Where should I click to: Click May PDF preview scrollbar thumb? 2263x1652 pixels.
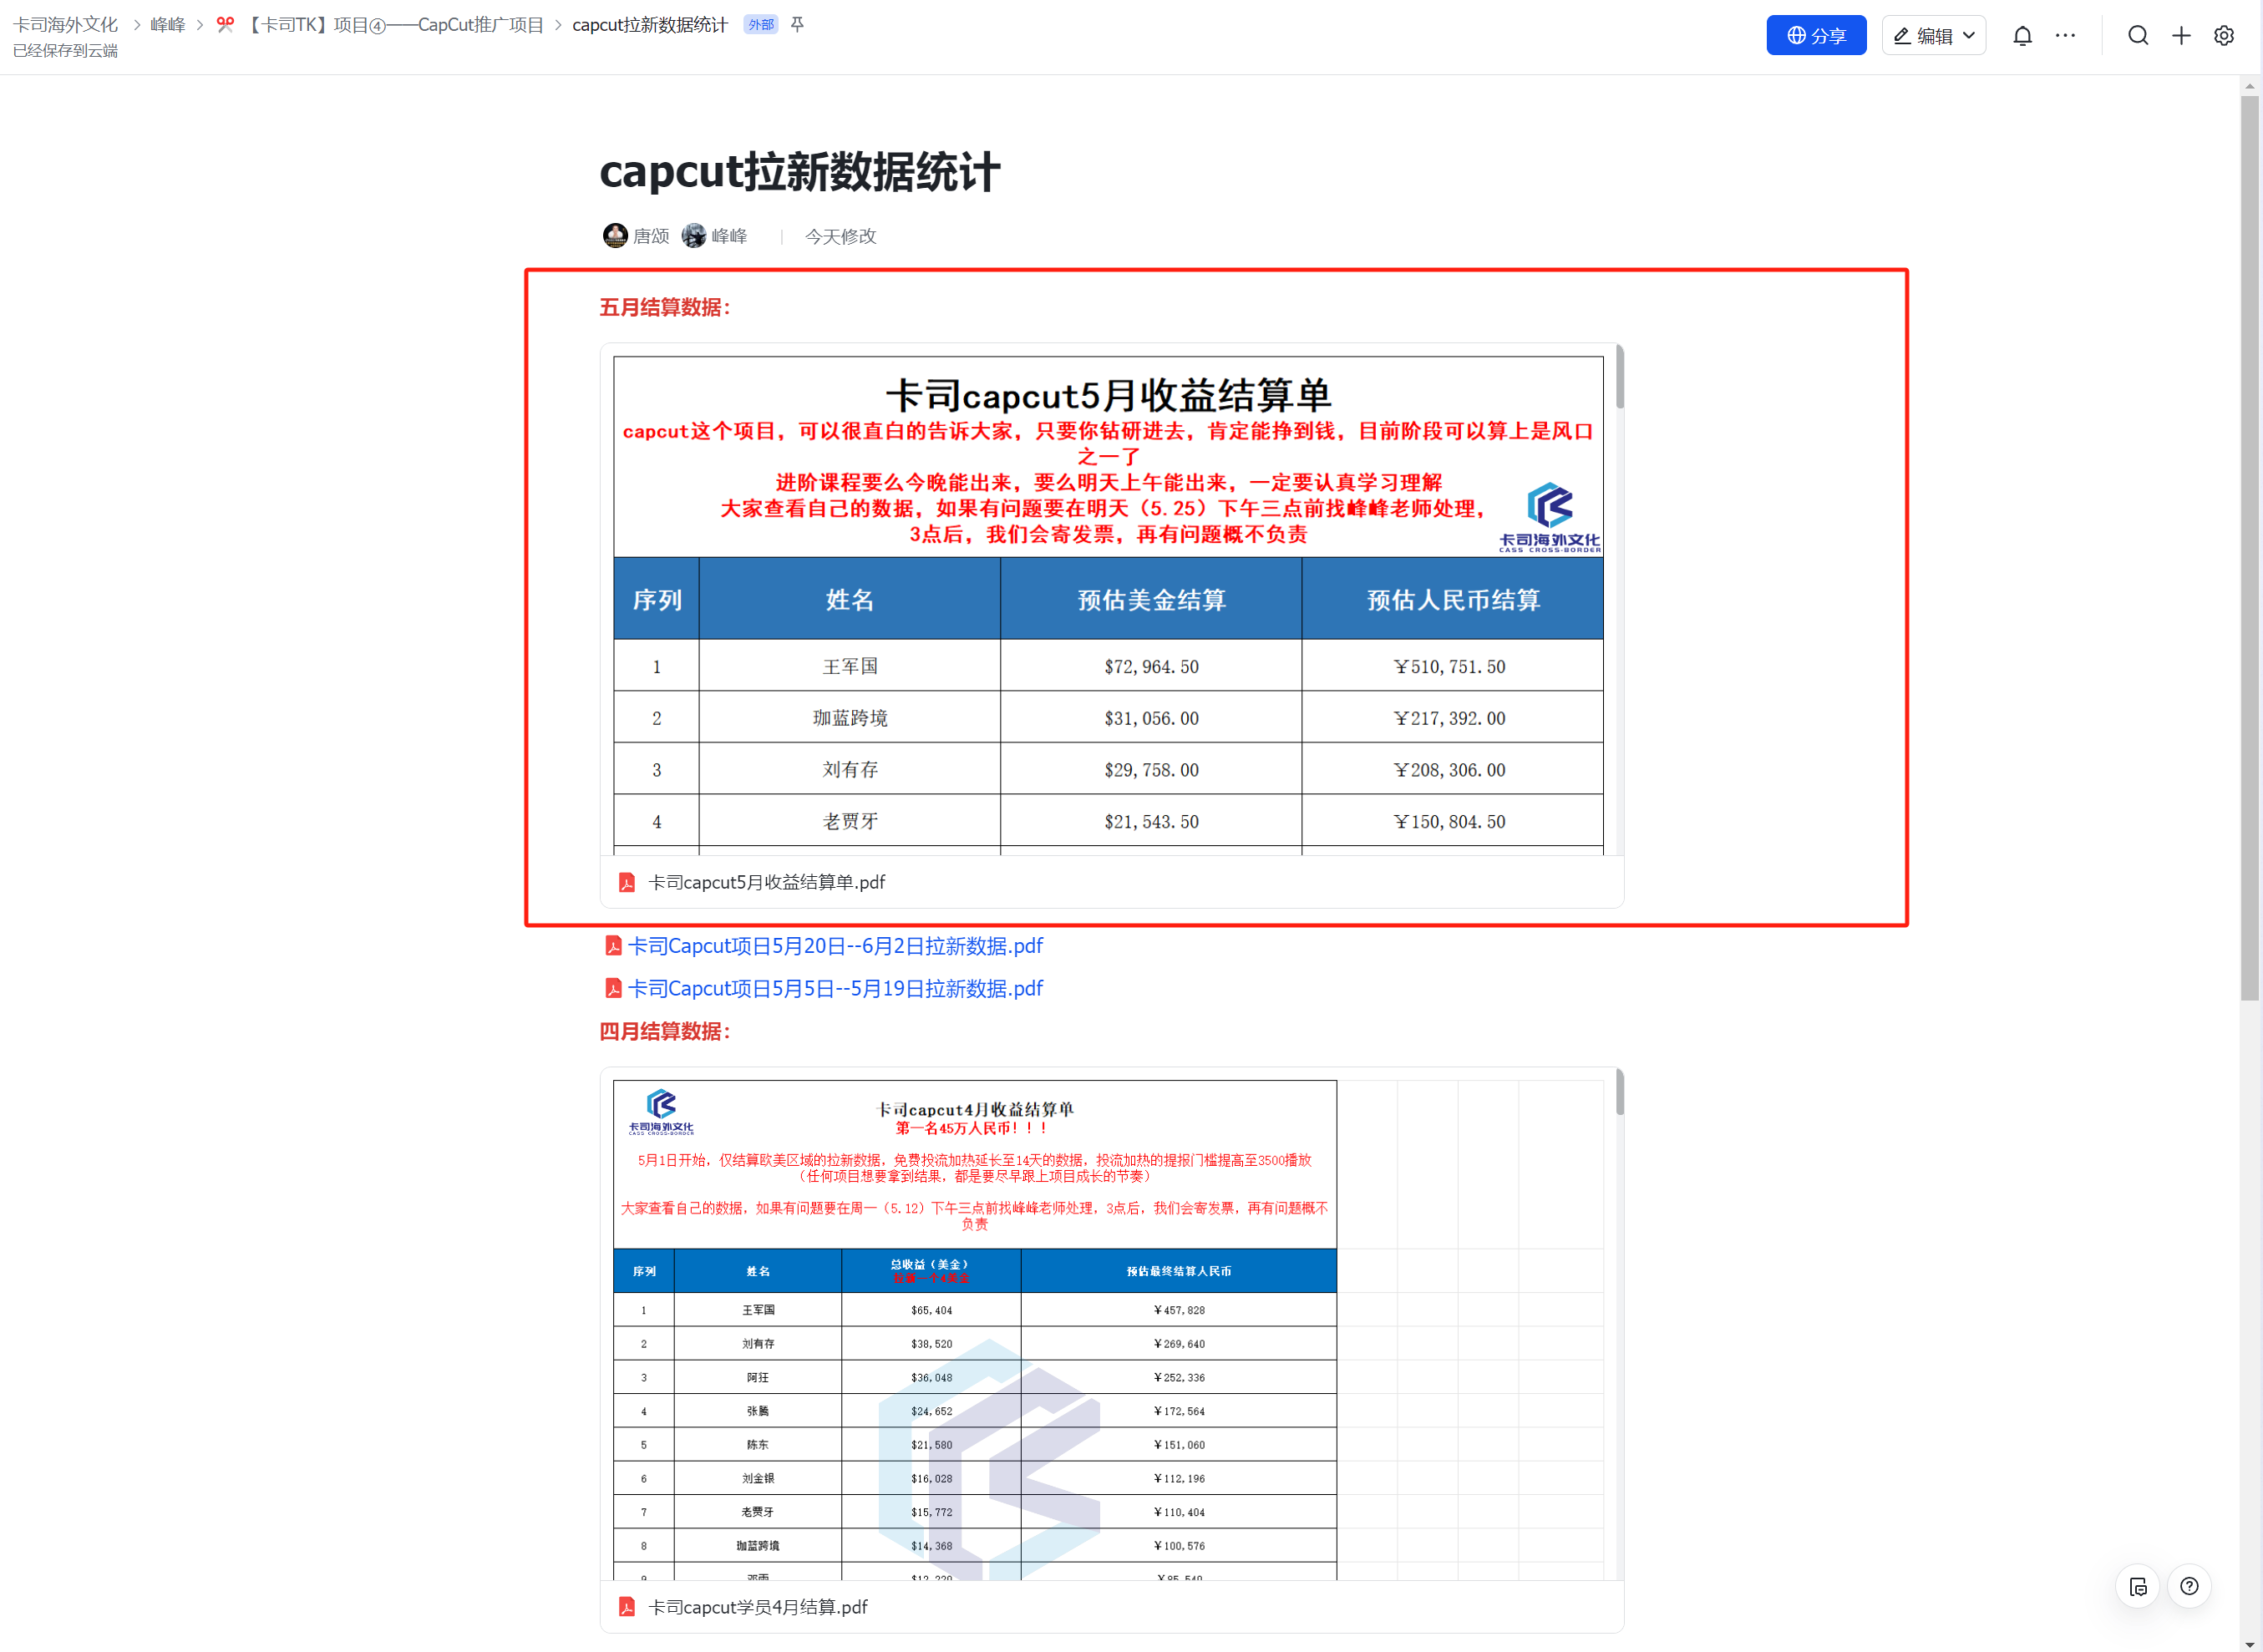tap(1619, 378)
